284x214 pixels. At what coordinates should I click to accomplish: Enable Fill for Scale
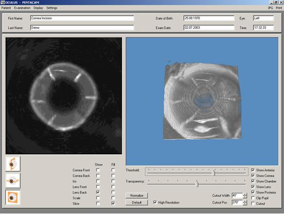[113, 198]
